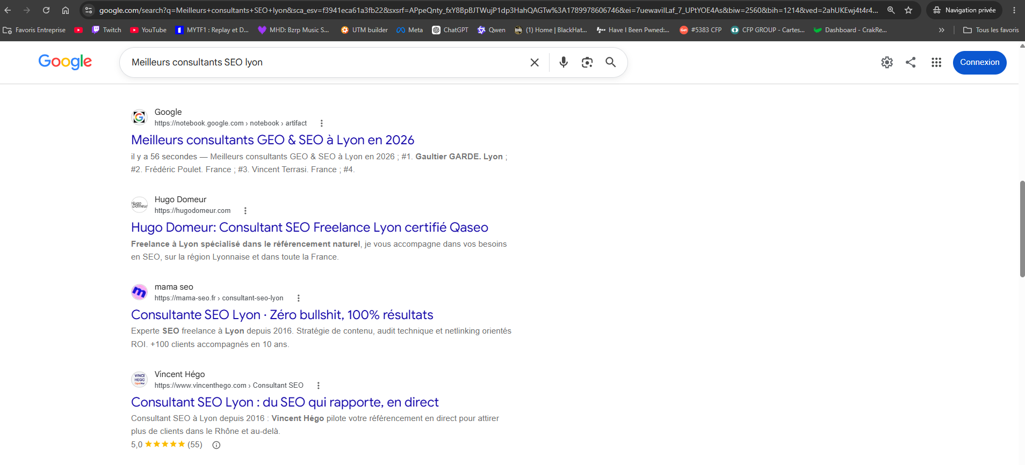Open Hugo Domeur Consultant SEO Freelance result
Screen dimensions: 1025x465
(309, 227)
